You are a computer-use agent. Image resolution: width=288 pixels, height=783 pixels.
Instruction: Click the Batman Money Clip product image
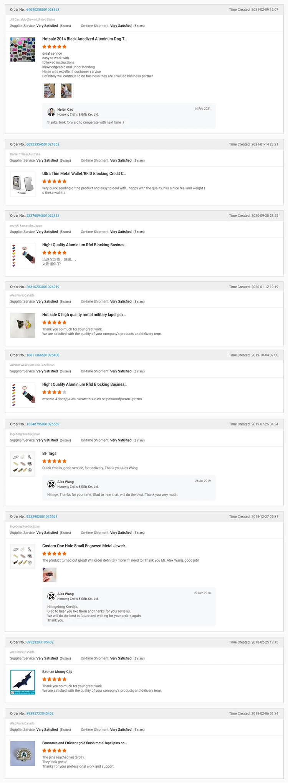click(x=23, y=682)
